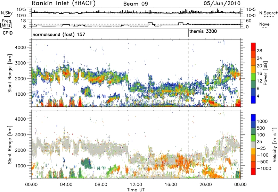Click the red top of the power colorbar
This screenshot has height=192, width=278.
pyautogui.click(x=253, y=46)
